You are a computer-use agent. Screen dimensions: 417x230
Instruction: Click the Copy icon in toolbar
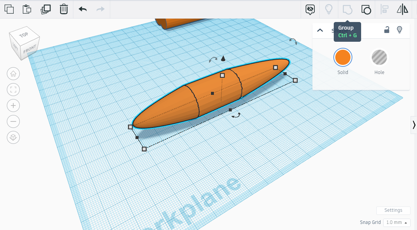[x=9, y=9]
